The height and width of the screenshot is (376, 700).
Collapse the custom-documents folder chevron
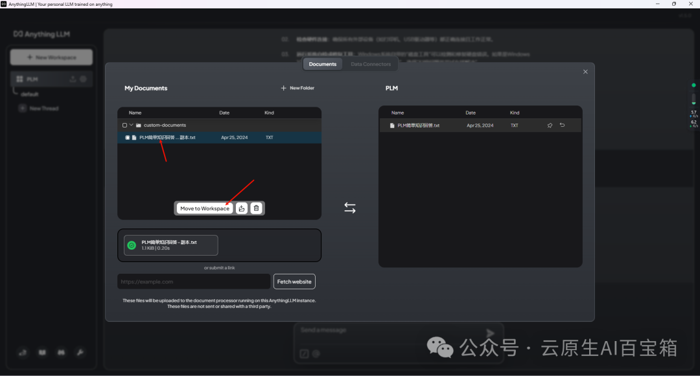coord(131,125)
